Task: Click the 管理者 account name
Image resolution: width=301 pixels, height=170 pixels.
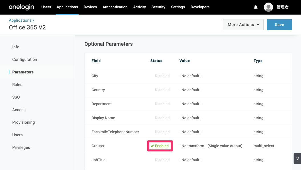Action: [x=282, y=7]
